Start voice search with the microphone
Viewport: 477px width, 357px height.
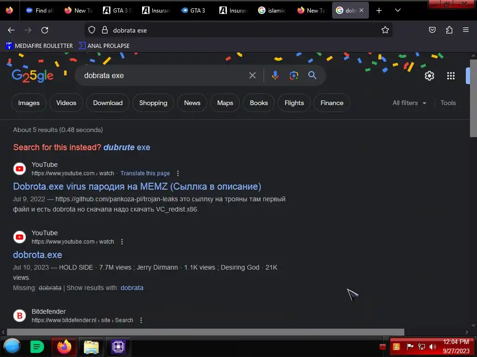pyautogui.click(x=275, y=75)
